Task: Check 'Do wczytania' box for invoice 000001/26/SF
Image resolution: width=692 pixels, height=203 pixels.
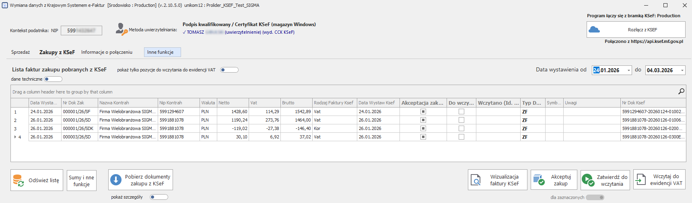Action: point(461,112)
